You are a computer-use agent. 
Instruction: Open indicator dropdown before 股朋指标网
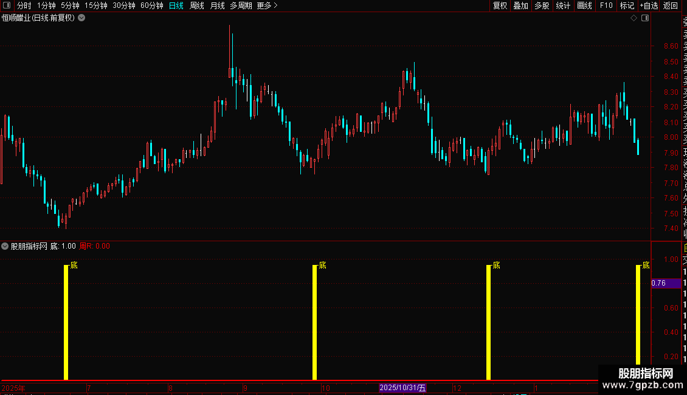5,246
